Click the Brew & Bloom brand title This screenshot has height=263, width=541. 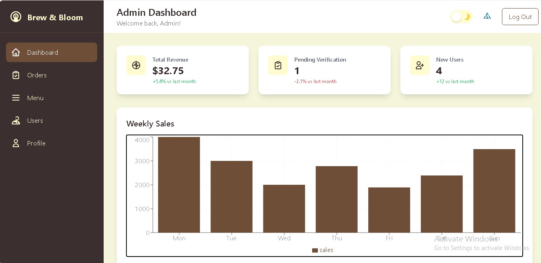(55, 17)
